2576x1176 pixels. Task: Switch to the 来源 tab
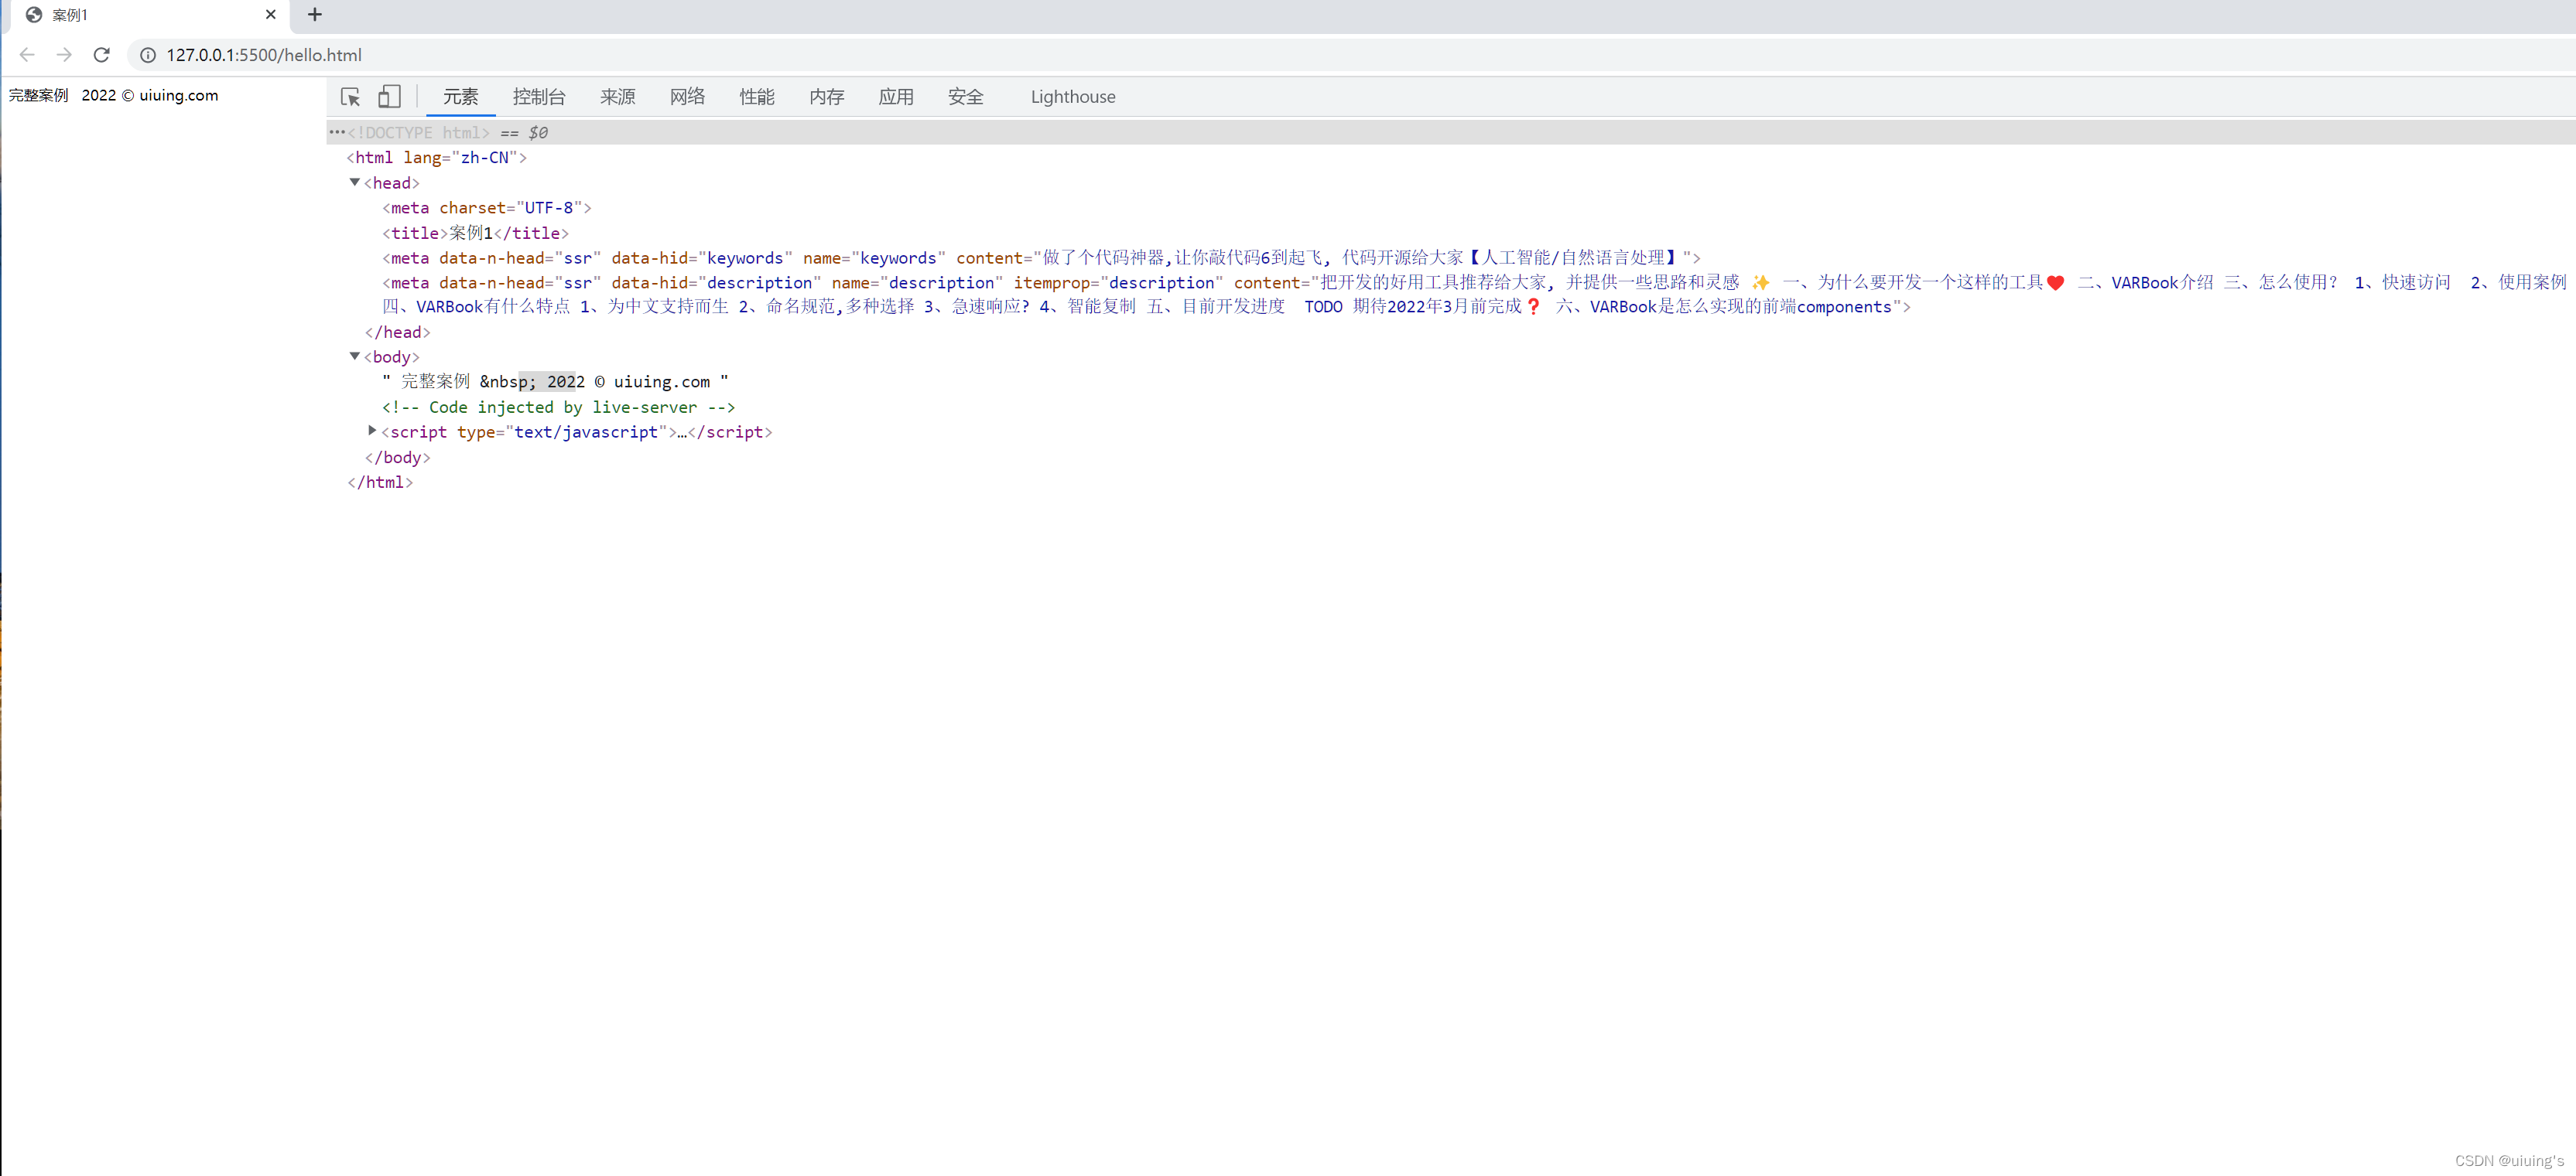coord(617,97)
